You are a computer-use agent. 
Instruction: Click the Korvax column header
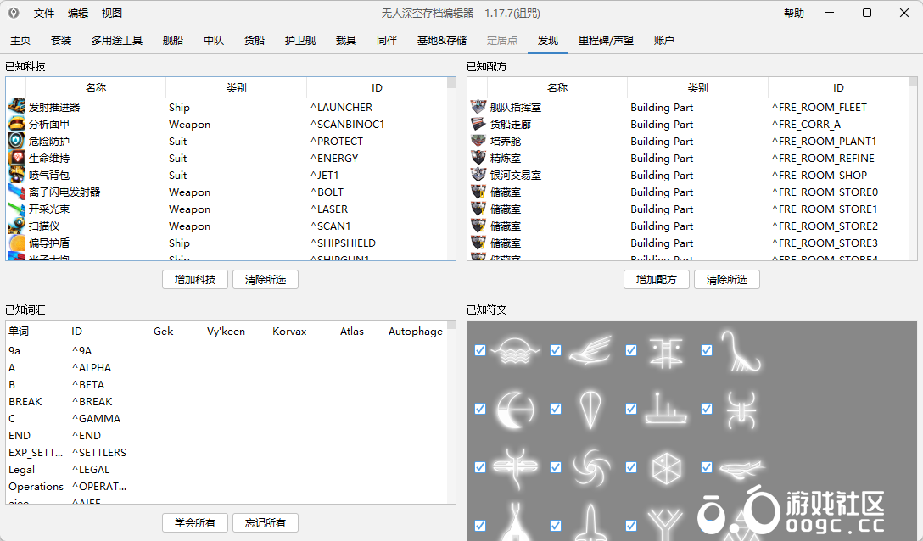(x=289, y=332)
